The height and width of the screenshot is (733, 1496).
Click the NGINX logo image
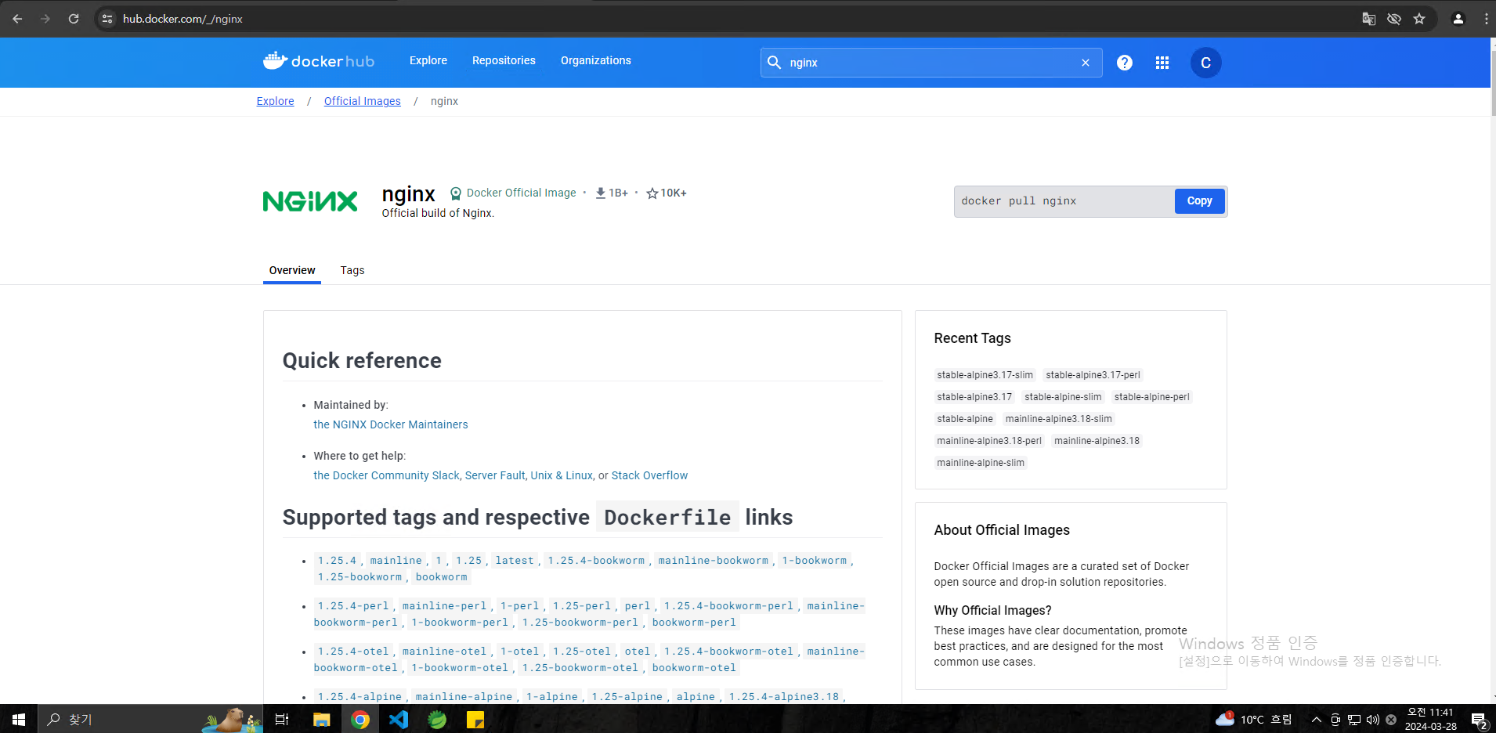tap(310, 201)
